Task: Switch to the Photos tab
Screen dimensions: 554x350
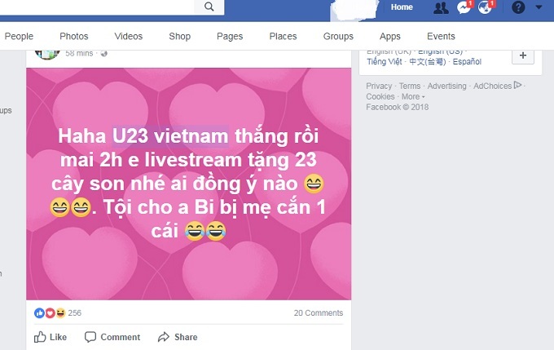Action: click(x=74, y=36)
